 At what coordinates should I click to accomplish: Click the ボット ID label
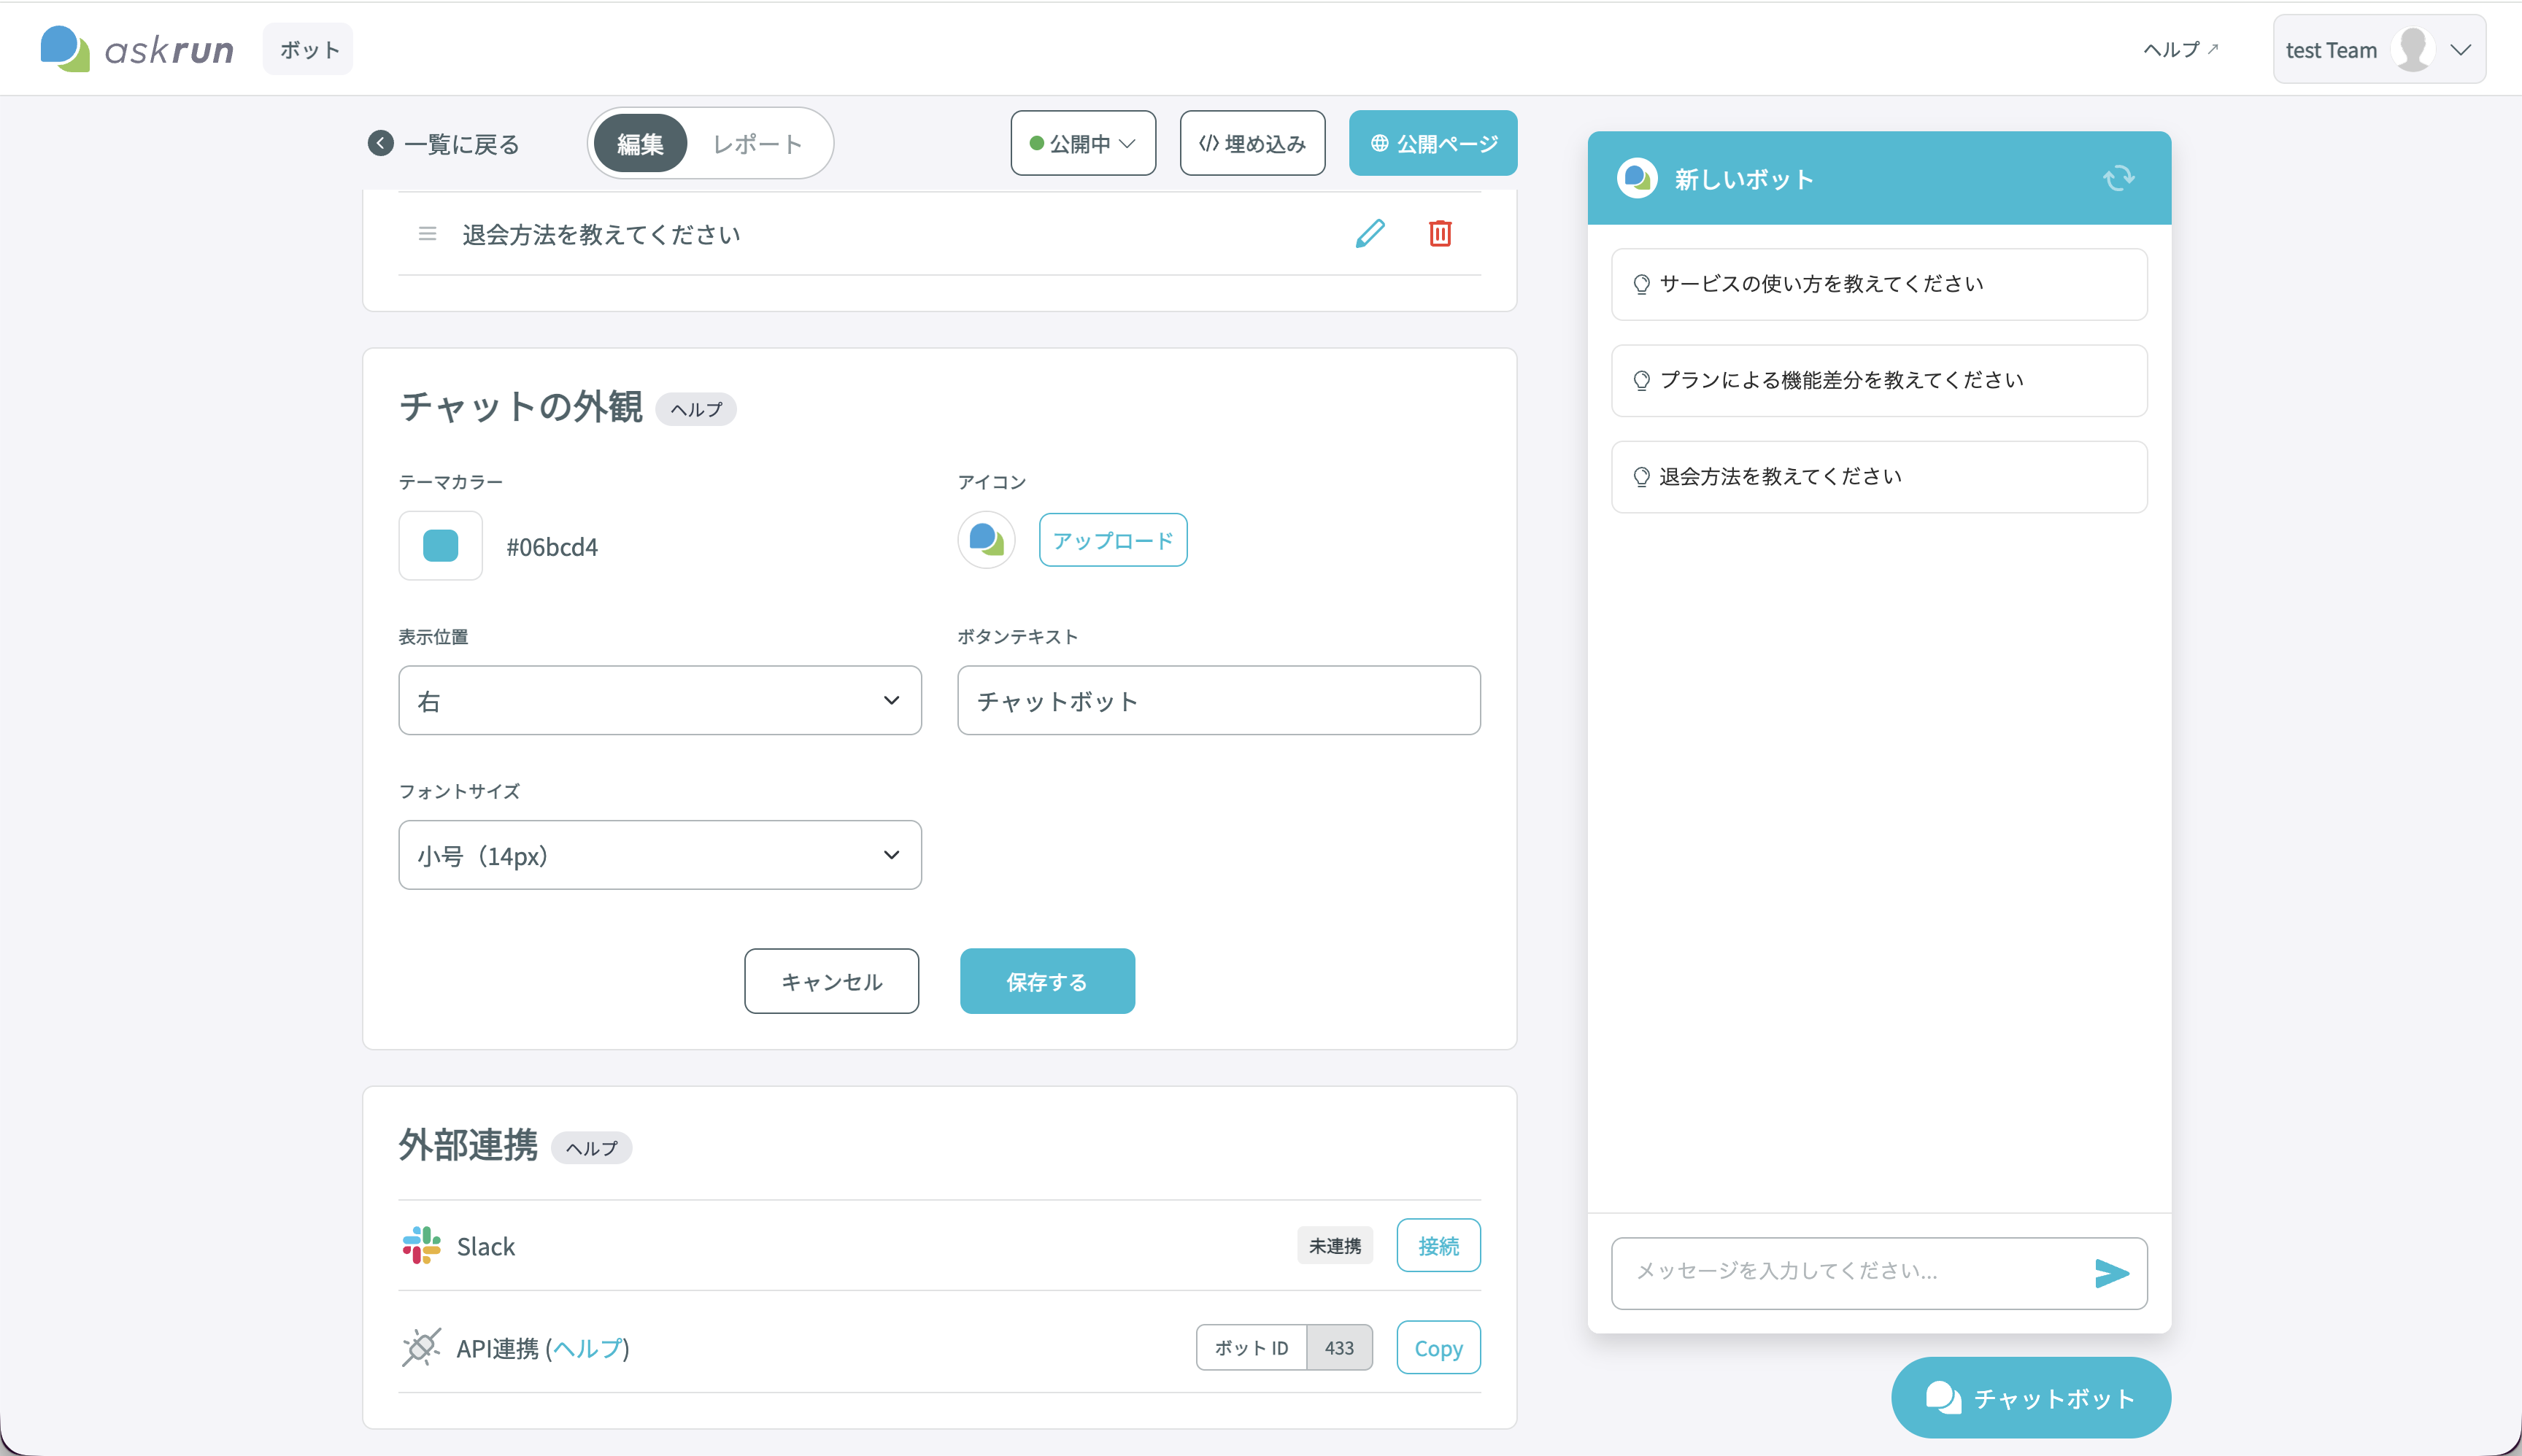(x=1252, y=1347)
